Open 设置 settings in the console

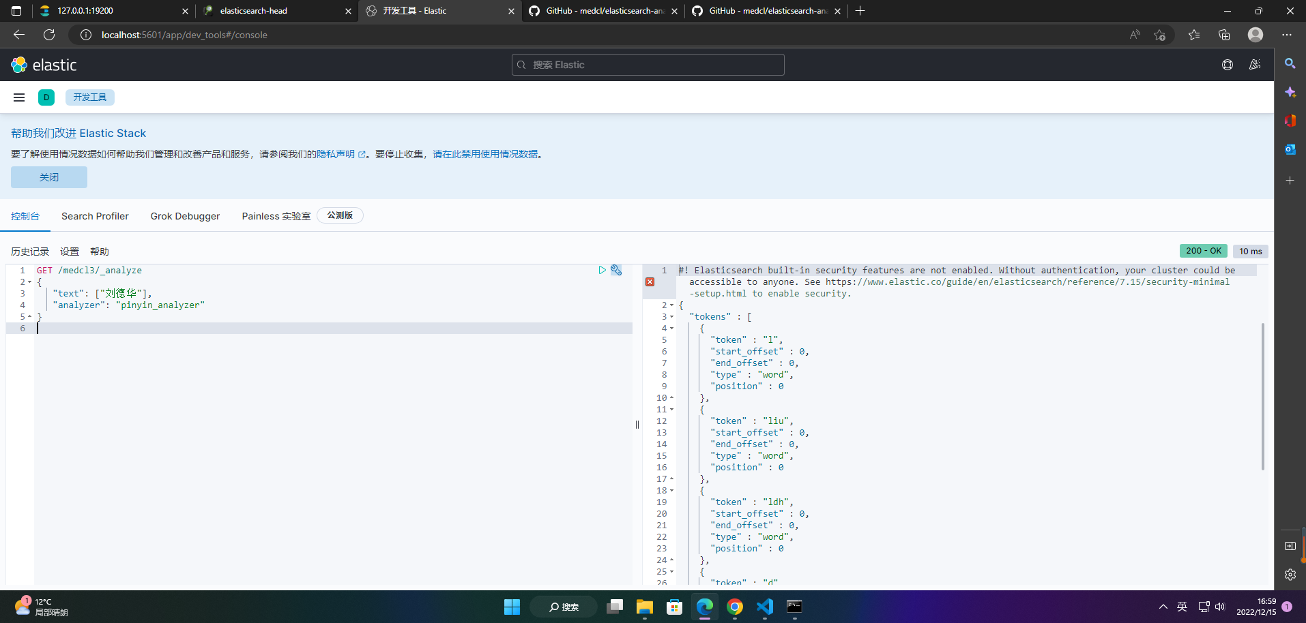click(x=70, y=252)
